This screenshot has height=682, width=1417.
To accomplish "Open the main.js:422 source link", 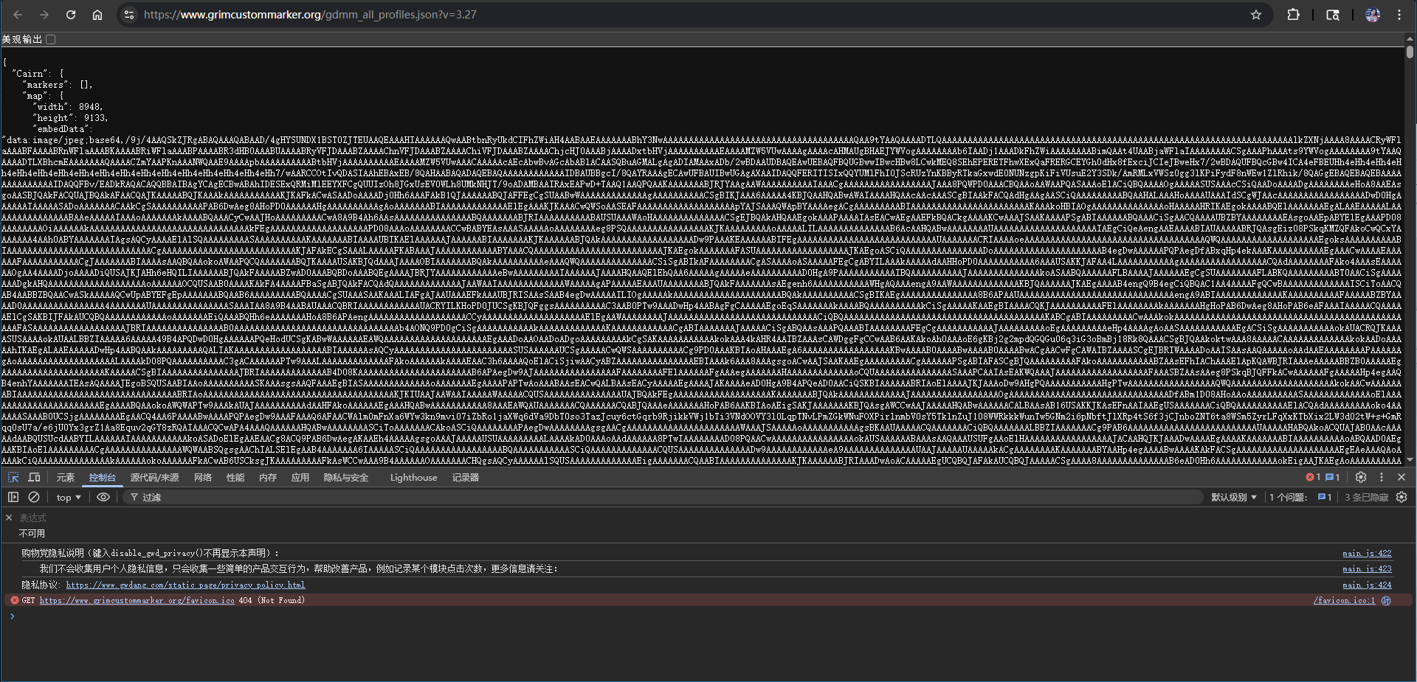I will coord(1366,553).
